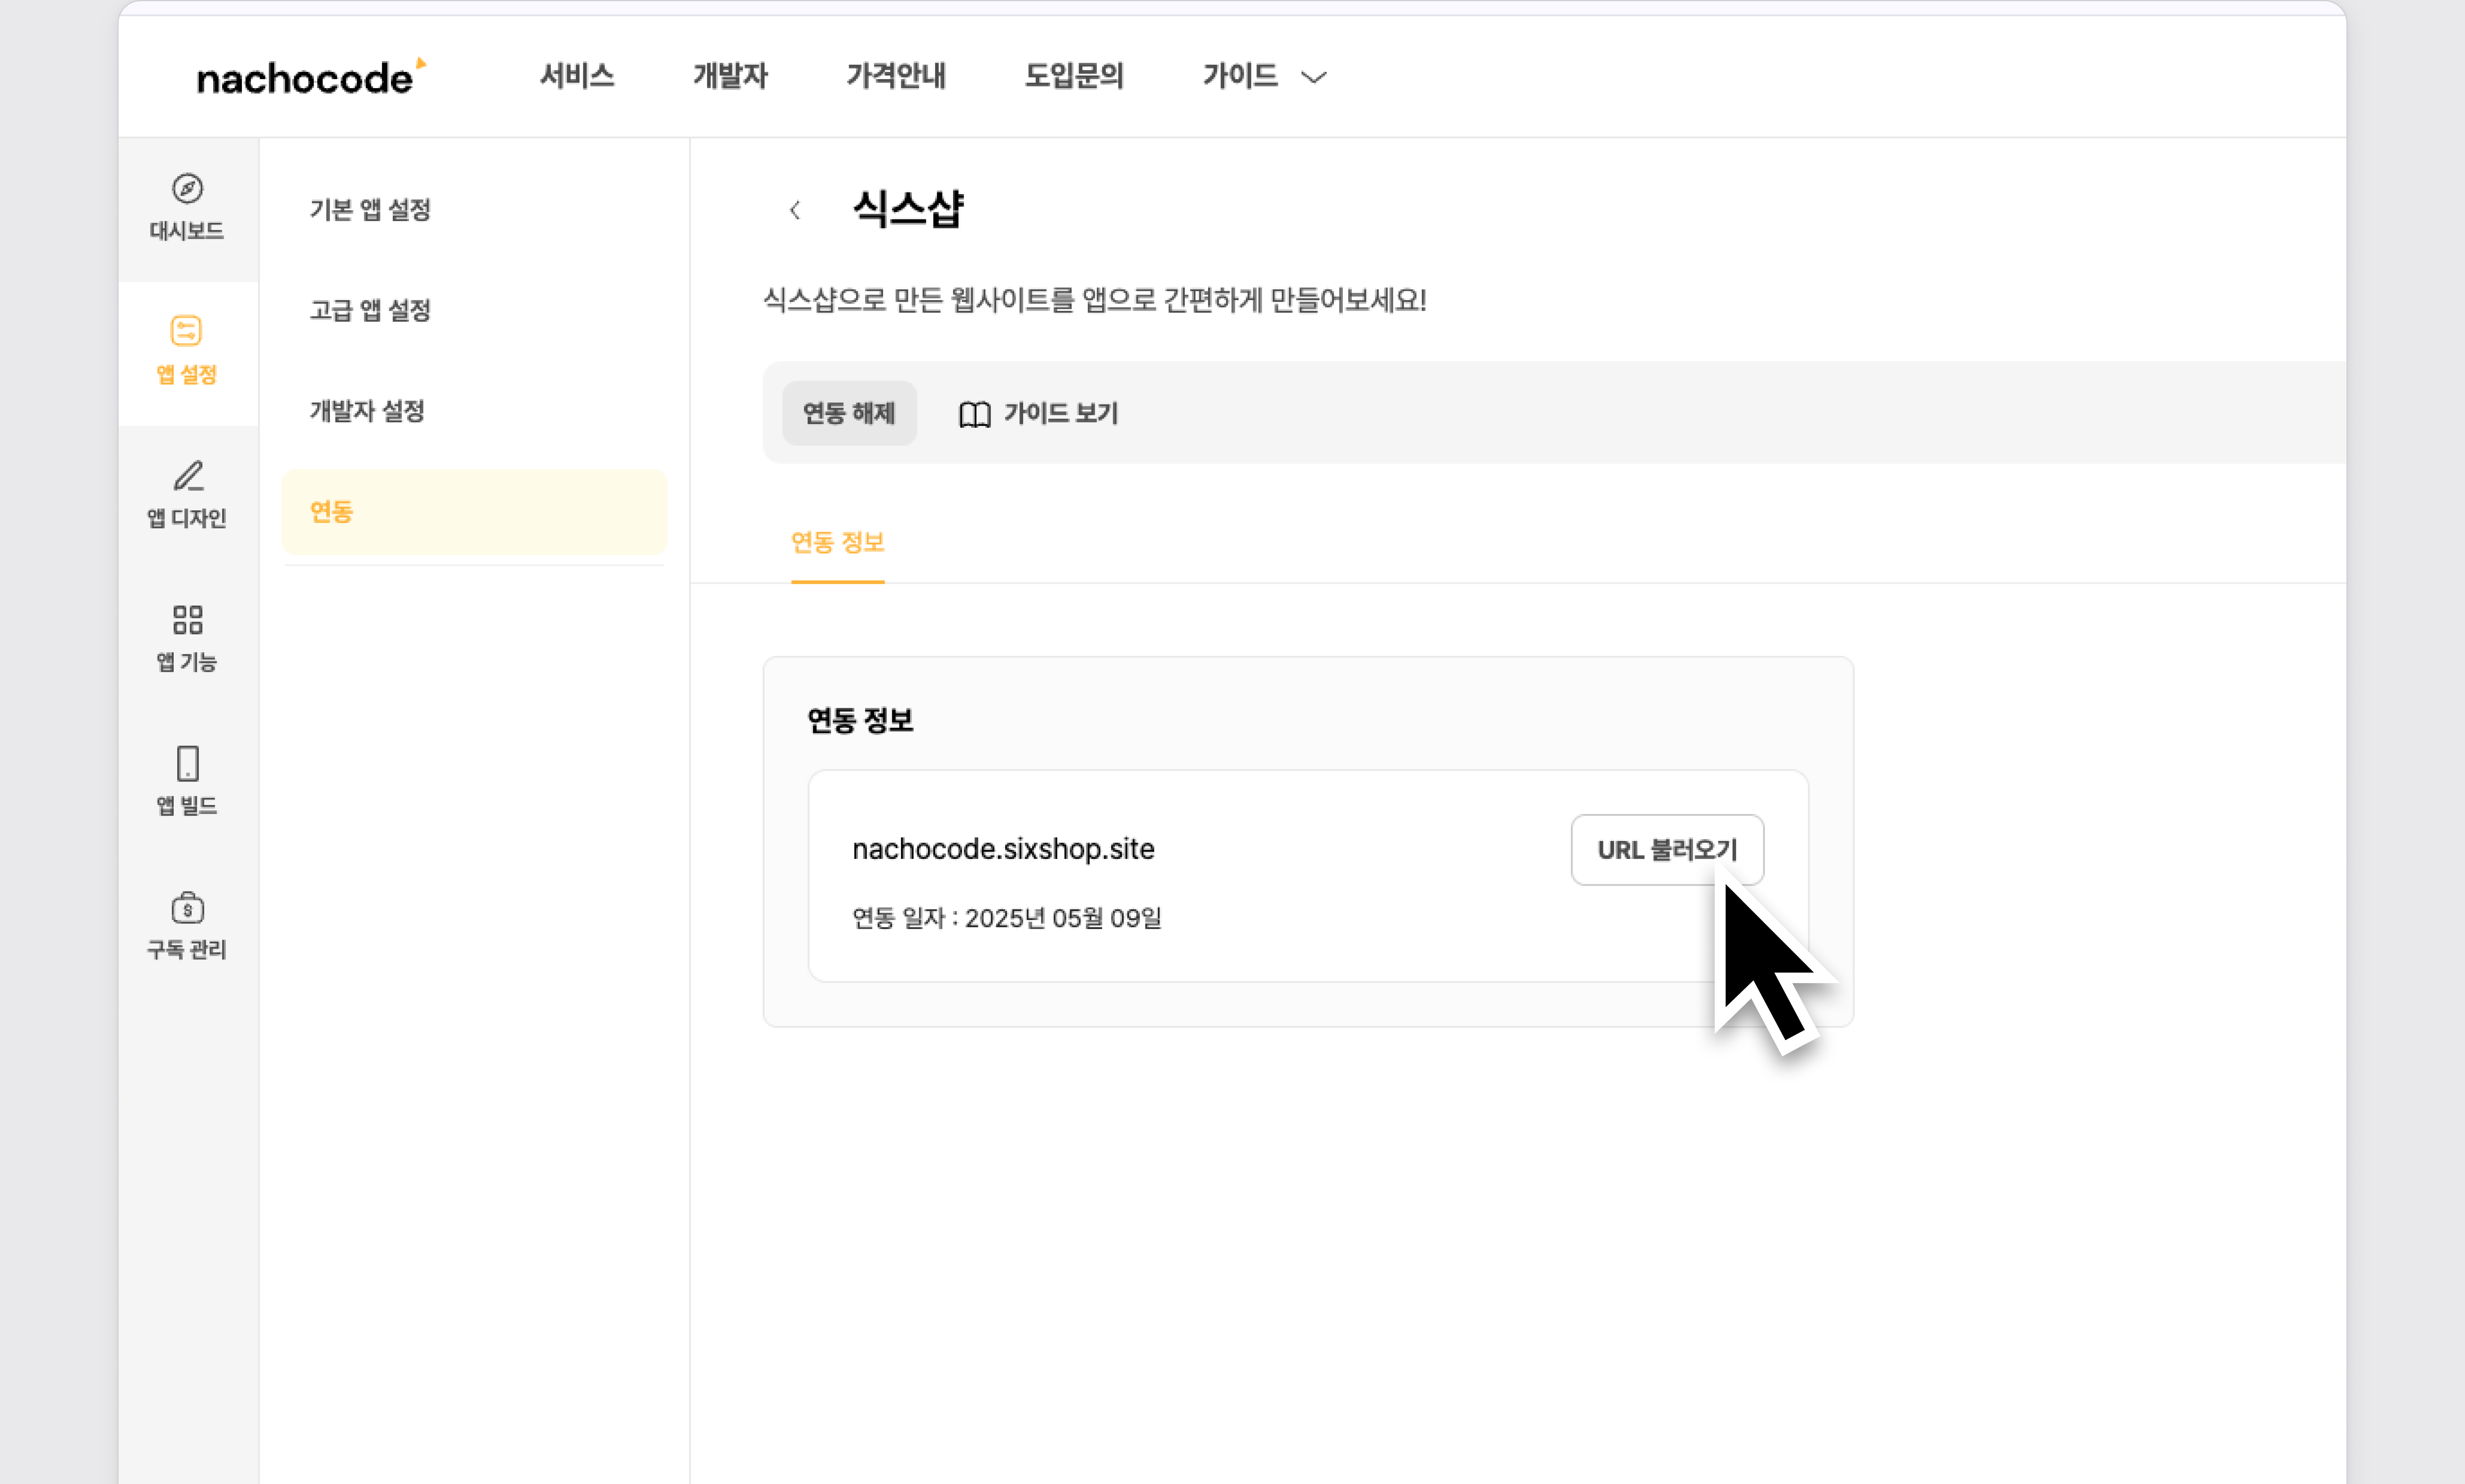Viewport: 2465px width, 1484px height.
Task: Open the 서비스 menu item
Action: (x=577, y=76)
